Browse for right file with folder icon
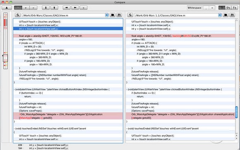This screenshot has height=150, width=240. [x=226, y=15]
